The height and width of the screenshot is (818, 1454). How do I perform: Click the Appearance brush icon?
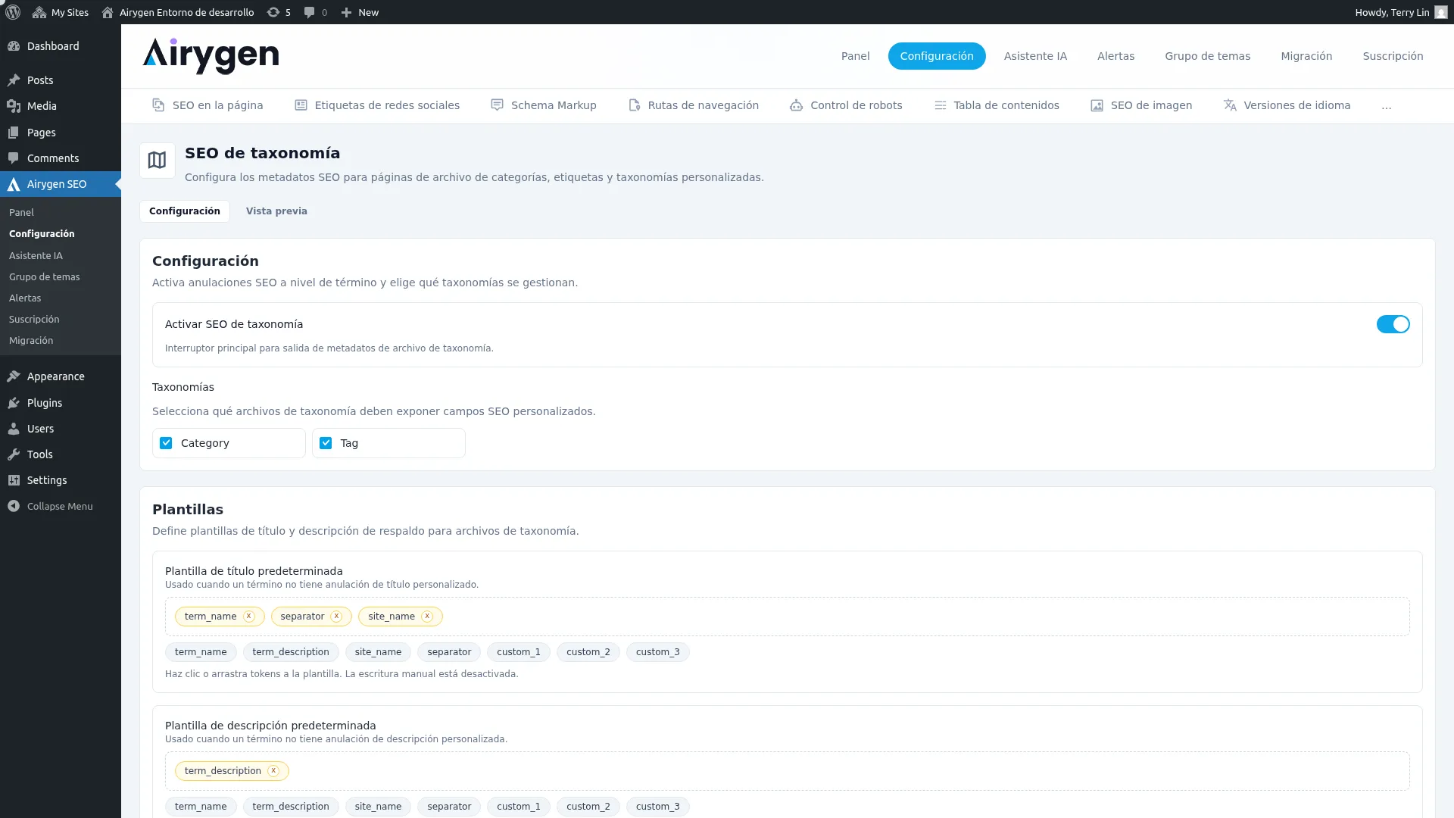[x=14, y=376]
